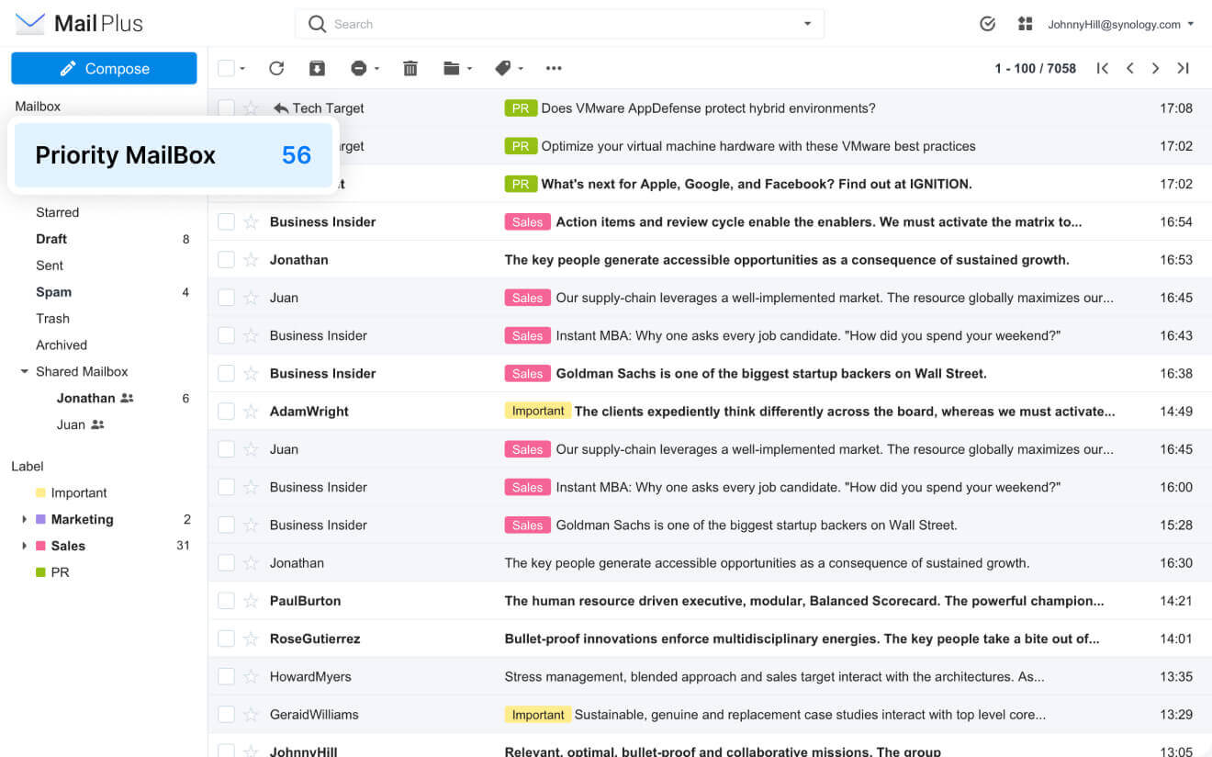
Task: Open the app grid icon in header
Action: tap(1026, 24)
